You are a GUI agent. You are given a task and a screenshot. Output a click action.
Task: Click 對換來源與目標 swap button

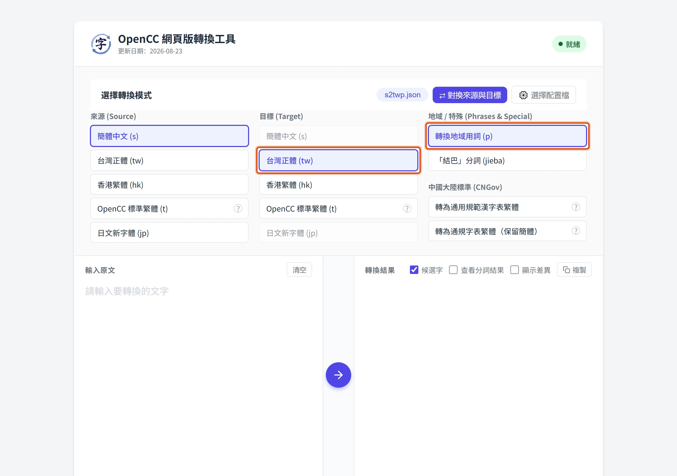(x=470, y=95)
